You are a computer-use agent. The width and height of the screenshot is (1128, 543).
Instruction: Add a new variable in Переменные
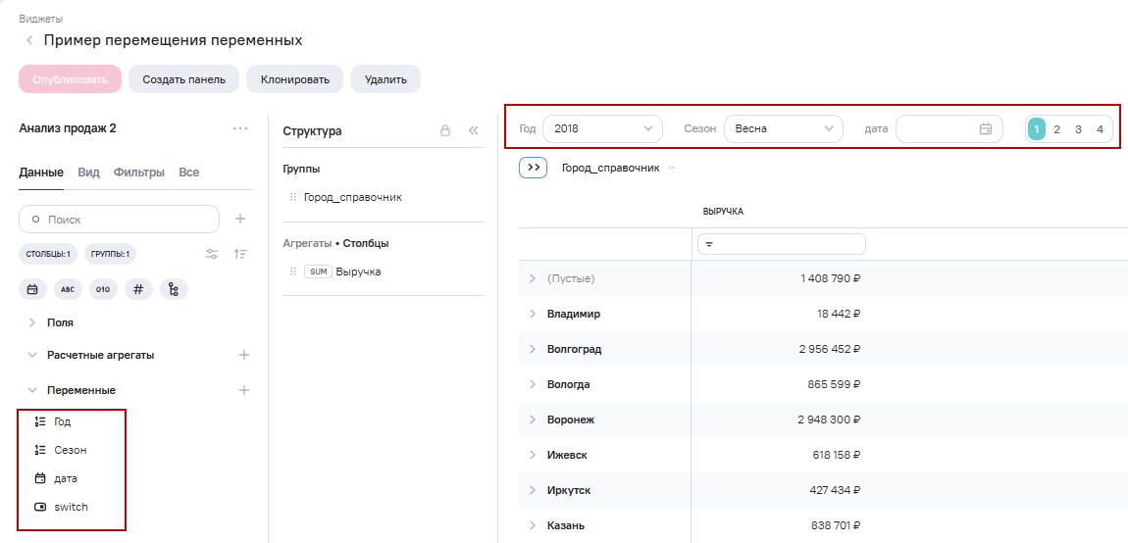[244, 390]
